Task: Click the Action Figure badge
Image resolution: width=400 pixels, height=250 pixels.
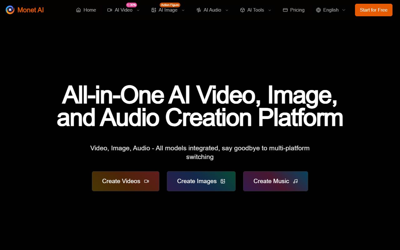Action: point(170,5)
